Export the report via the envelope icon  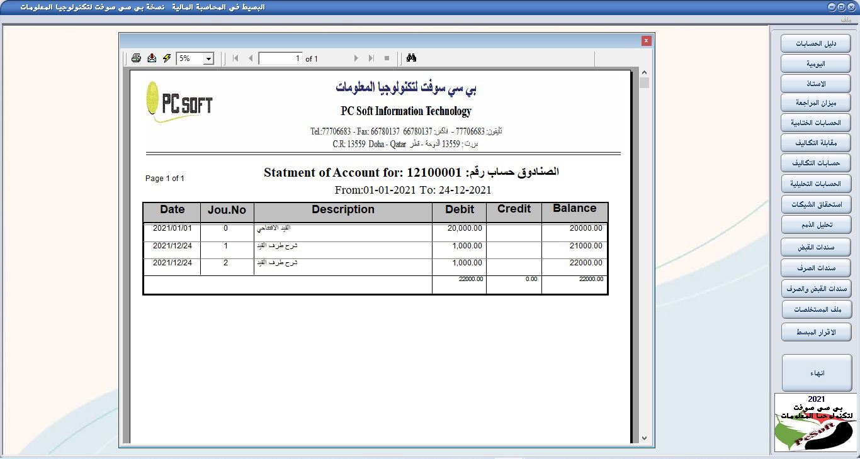click(151, 57)
